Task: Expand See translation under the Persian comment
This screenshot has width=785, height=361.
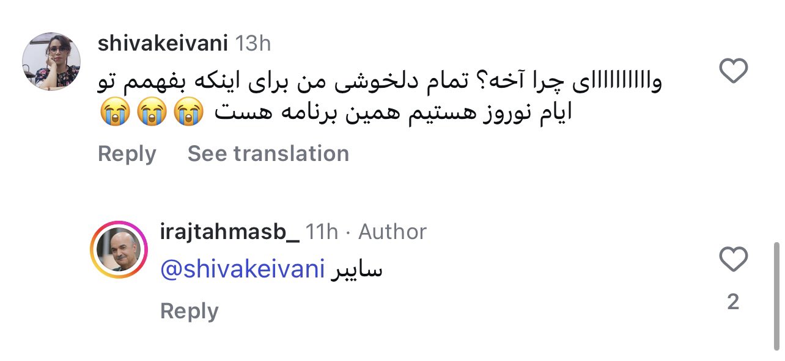Action: [268, 154]
